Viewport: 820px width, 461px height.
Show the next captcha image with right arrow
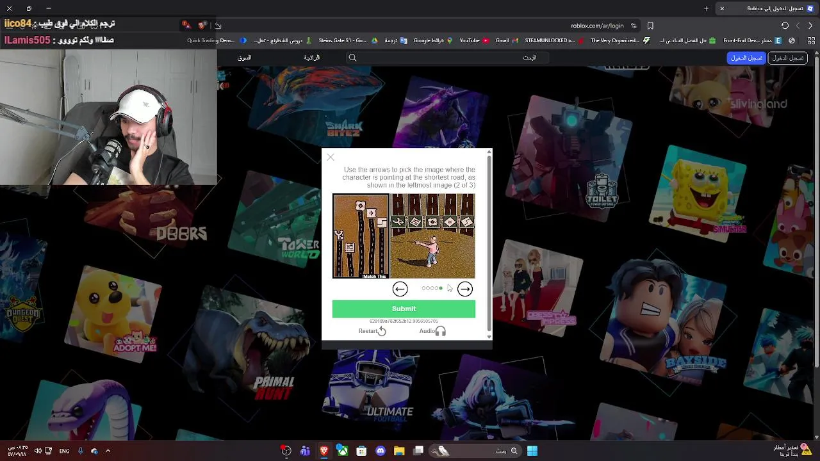click(465, 289)
